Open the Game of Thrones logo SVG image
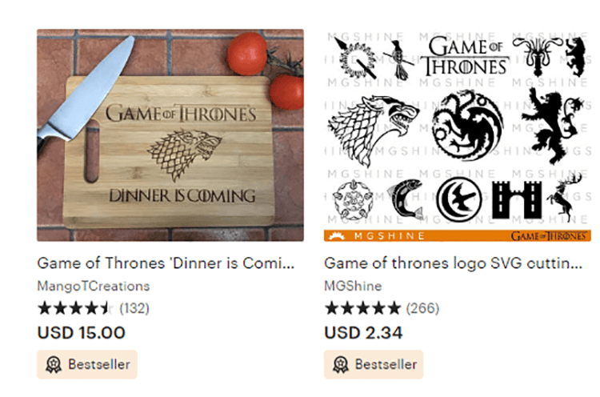The image size is (600, 397). (x=458, y=135)
